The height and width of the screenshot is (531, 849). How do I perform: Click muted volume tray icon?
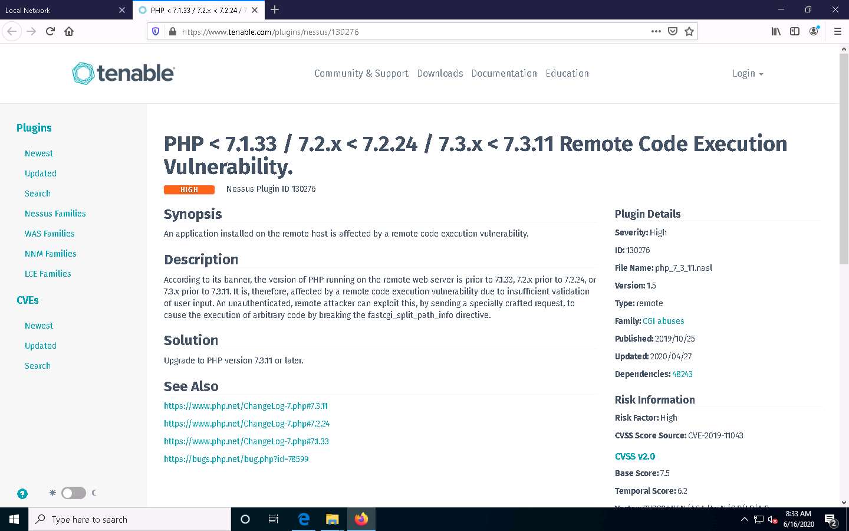point(772,520)
